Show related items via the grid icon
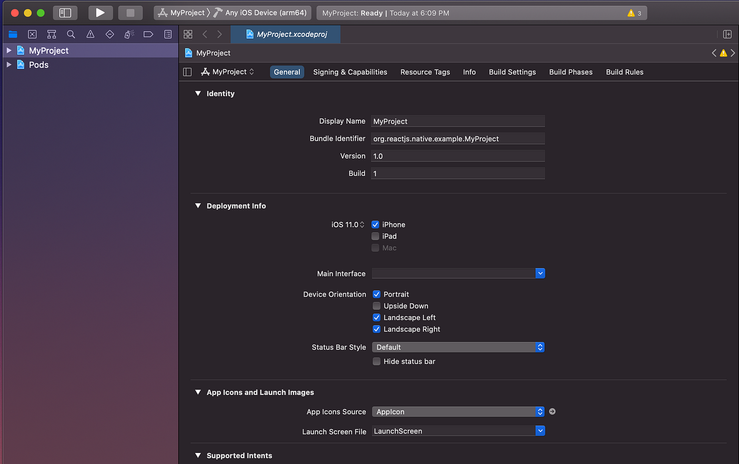 click(x=188, y=34)
